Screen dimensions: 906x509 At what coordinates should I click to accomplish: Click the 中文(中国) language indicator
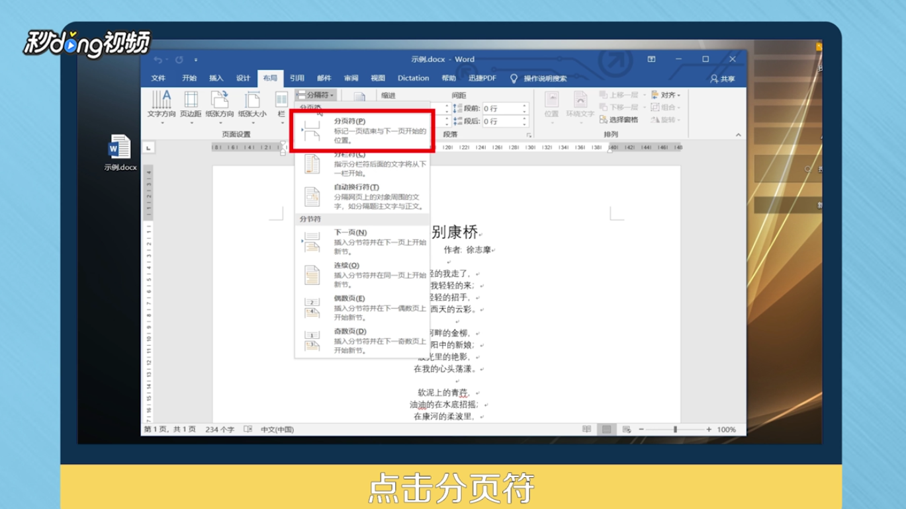point(277,430)
